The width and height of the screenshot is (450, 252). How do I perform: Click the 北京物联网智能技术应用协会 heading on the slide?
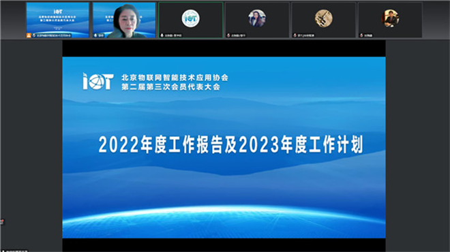click(175, 78)
